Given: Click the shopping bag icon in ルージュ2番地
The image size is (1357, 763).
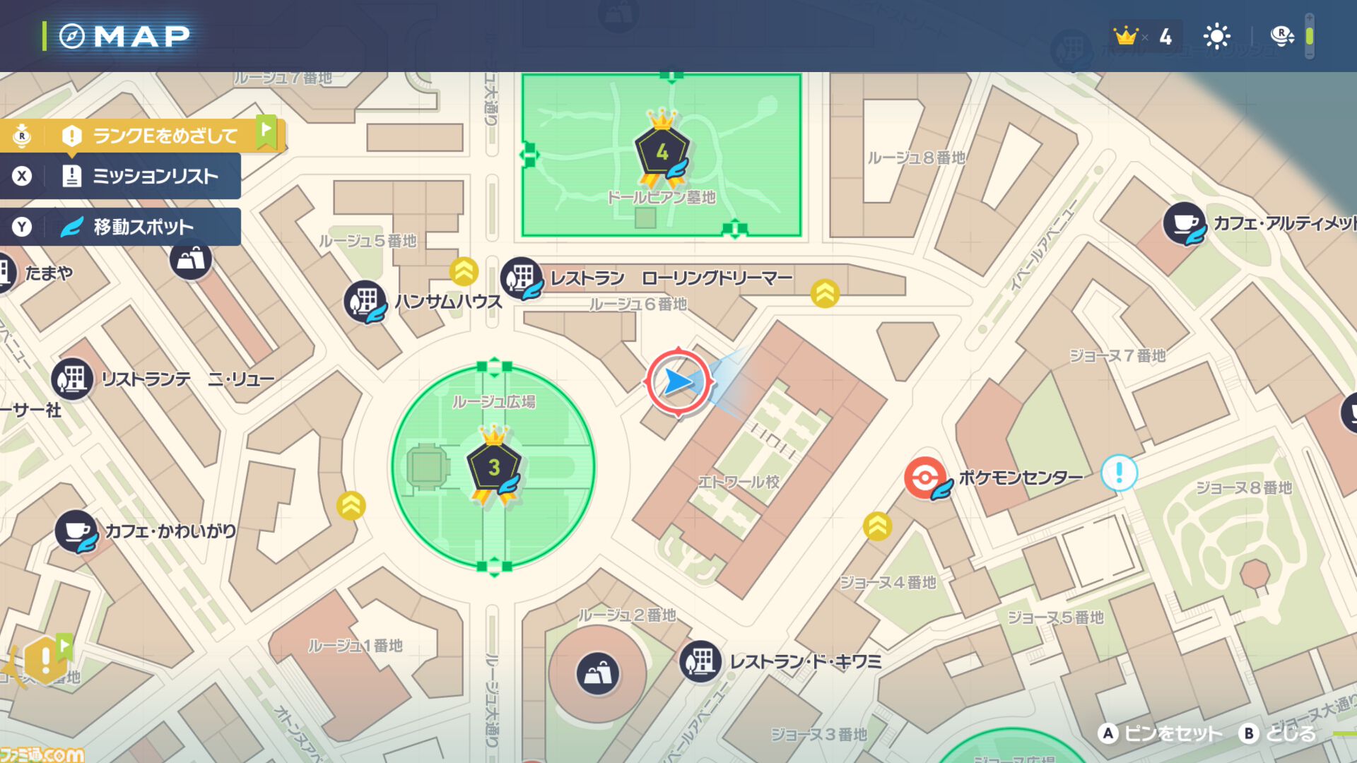Looking at the screenshot, I should coord(598,673).
